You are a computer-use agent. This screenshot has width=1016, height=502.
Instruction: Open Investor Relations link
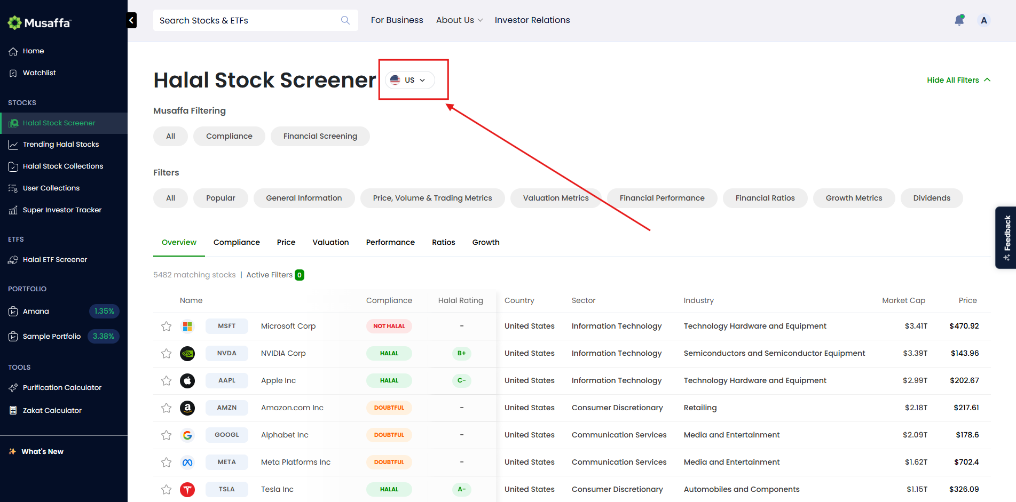click(532, 20)
